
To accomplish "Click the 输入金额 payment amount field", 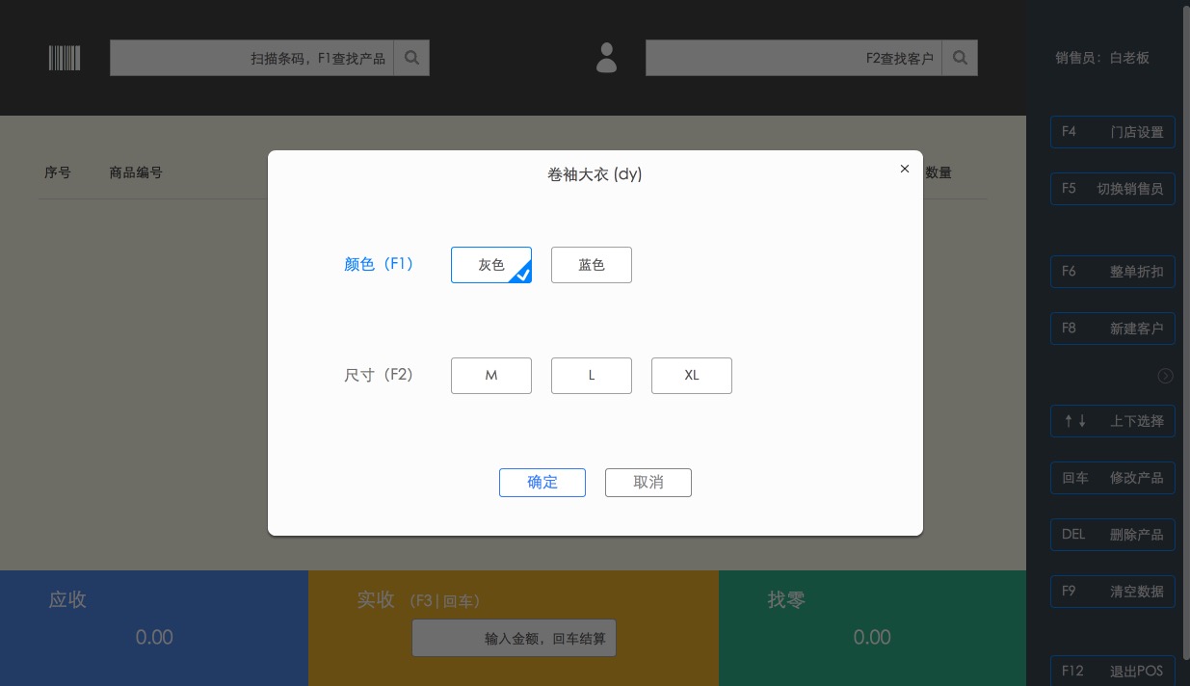I will tap(514, 639).
